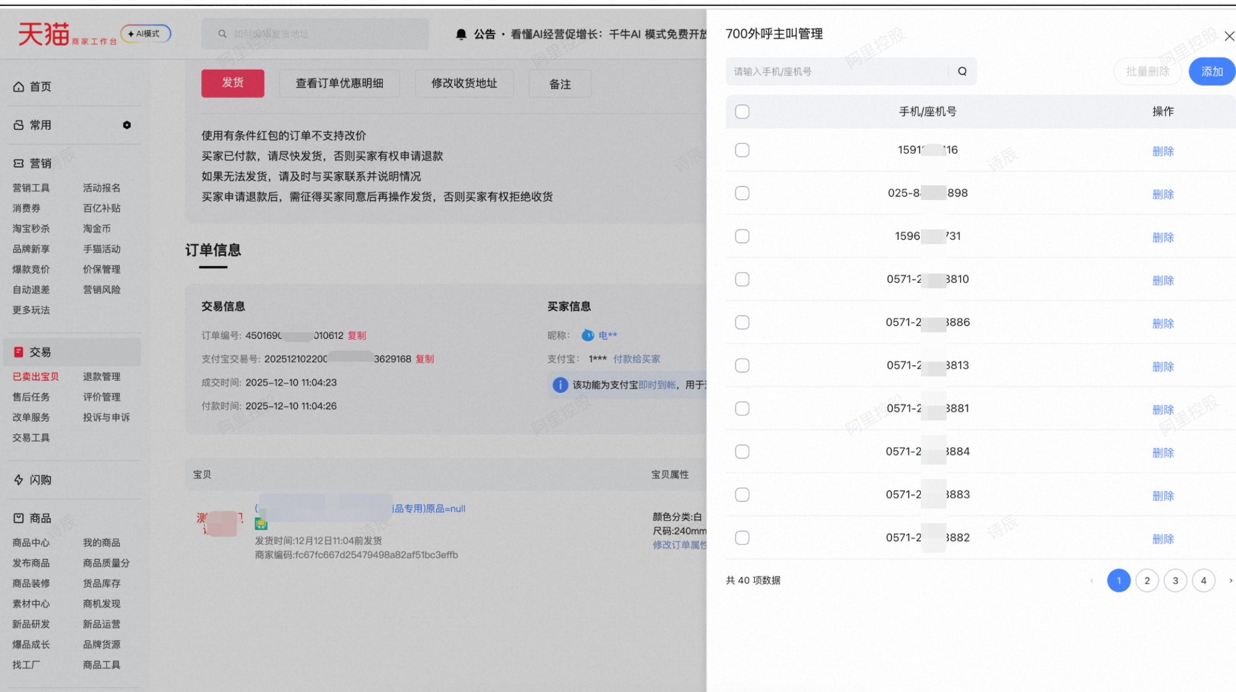
Task: Close the 700外呼主叫管理 panel
Action: click(1230, 36)
